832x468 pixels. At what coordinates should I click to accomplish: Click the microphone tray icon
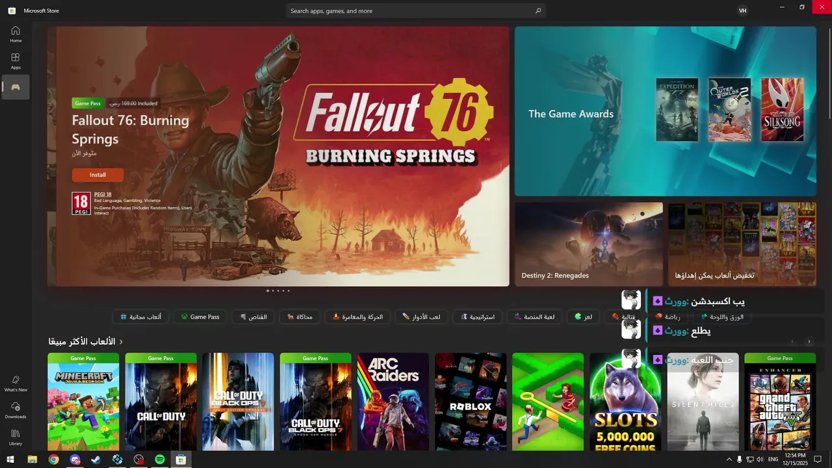coord(739,460)
